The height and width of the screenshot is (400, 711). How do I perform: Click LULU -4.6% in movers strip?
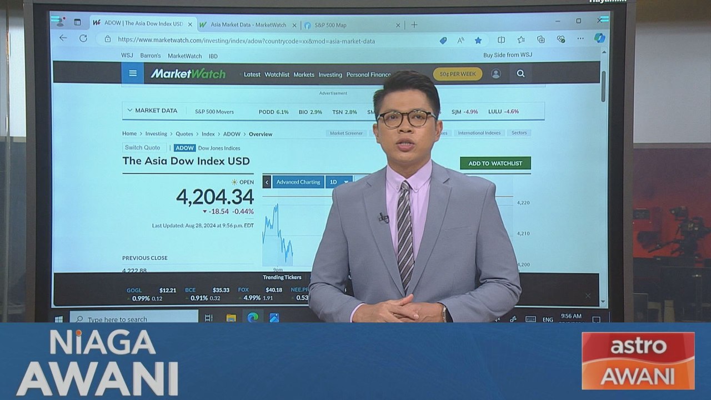click(x=504, y=111)
